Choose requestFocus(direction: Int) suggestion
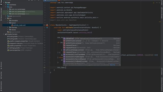Image resolution: width=163 pixels, height=92 pixels. pos(92,48)
